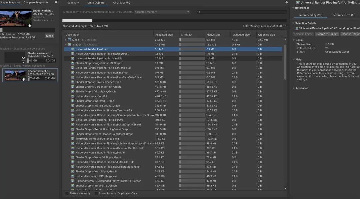Open the Unity Objects tab
This screenshot has height=199, width=360.
[96, 3]
